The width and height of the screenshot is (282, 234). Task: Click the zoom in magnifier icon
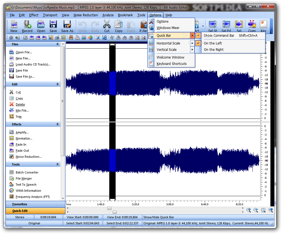click(x=249, y=210)
